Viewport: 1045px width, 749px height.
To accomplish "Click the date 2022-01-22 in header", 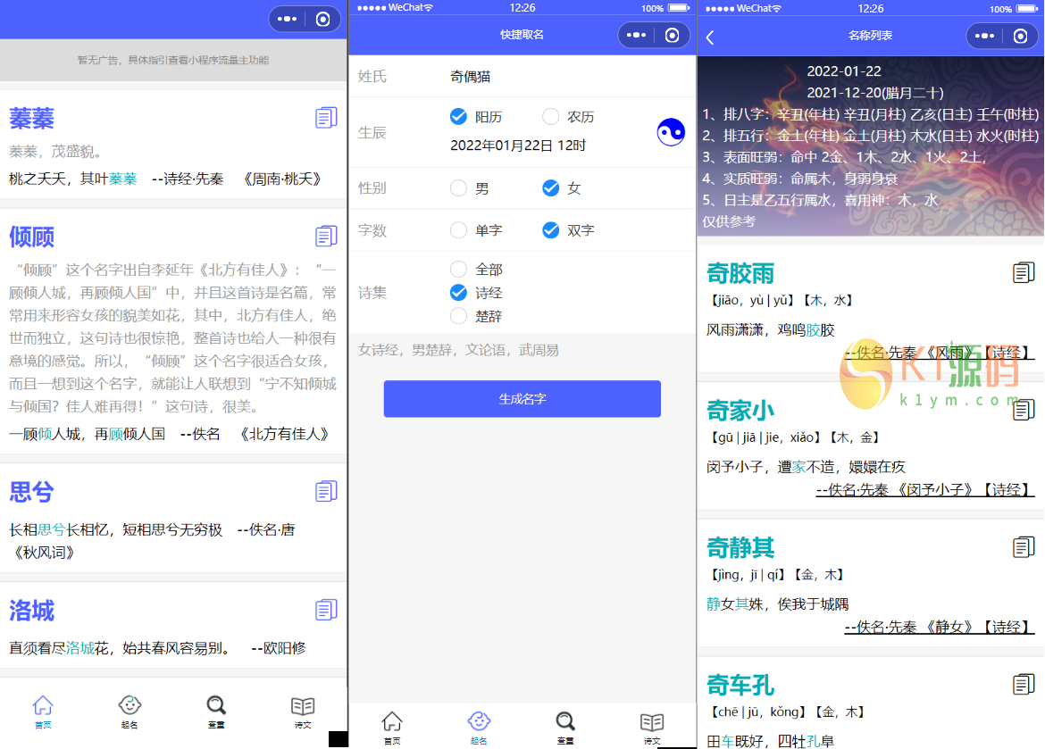I will [844, 71].
